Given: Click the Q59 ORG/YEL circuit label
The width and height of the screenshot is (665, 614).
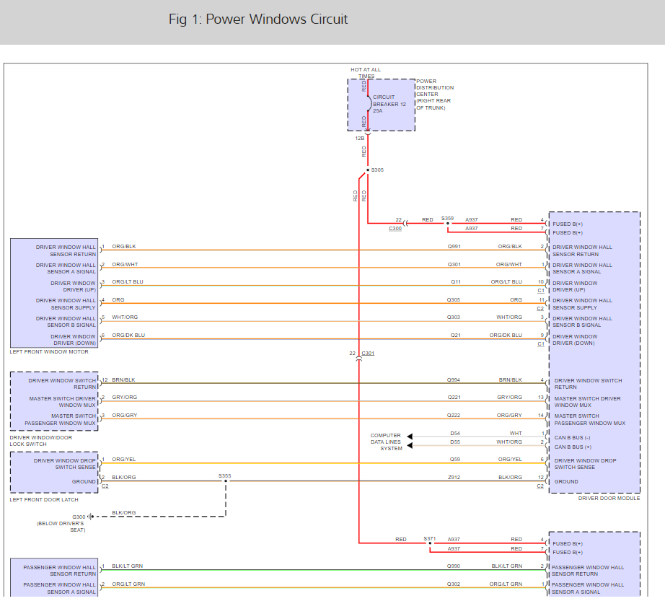Looking at the screenshot, I should pos(455,460).
